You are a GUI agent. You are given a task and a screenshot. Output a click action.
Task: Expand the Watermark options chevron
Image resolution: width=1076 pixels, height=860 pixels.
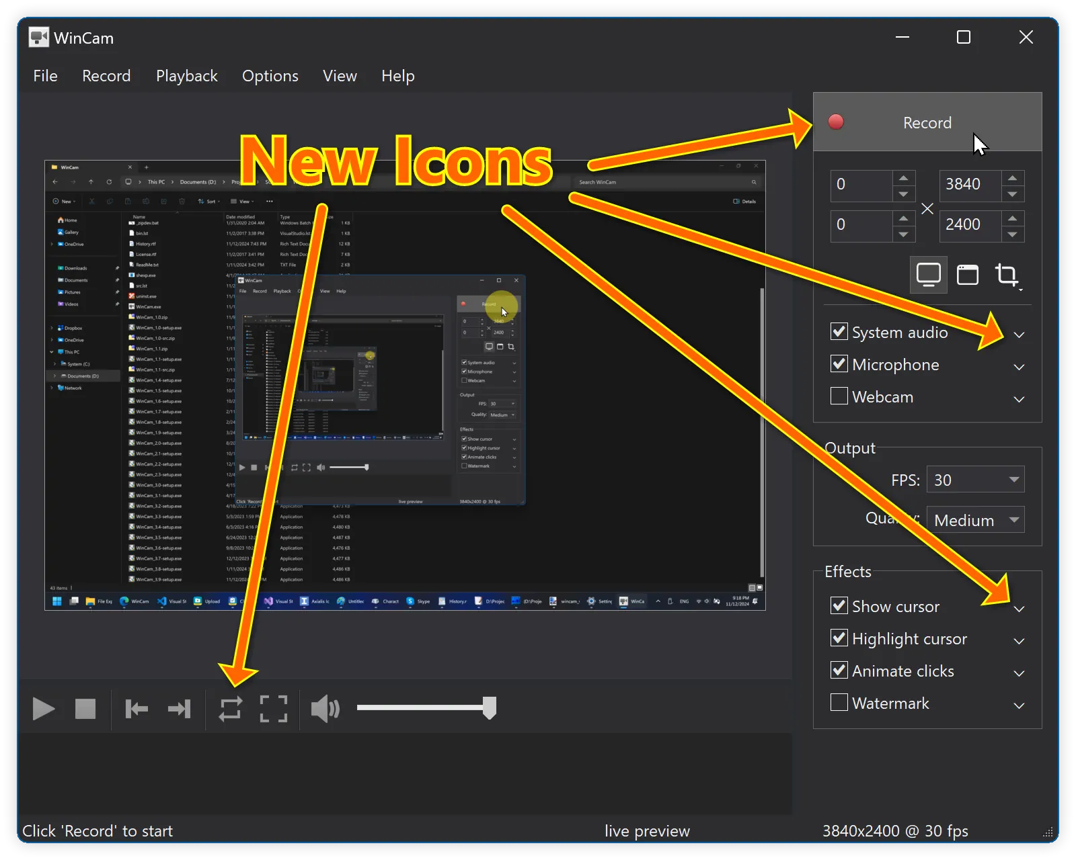point(1020,705)
